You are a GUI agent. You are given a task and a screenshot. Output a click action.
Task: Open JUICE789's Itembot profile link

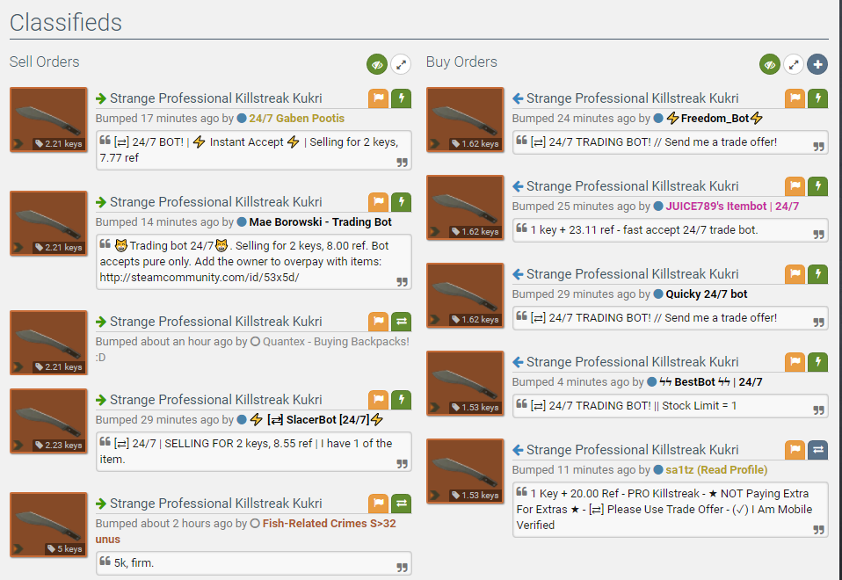[x=732, y=207]
